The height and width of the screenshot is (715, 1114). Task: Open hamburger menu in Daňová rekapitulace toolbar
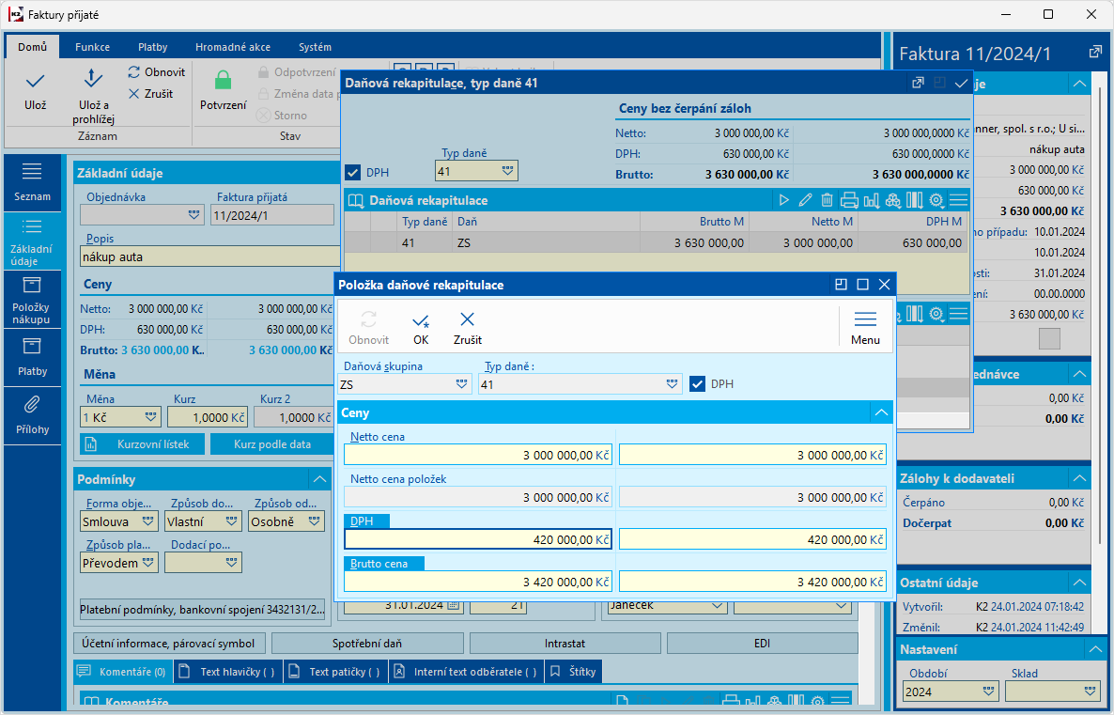click(958, 200)
